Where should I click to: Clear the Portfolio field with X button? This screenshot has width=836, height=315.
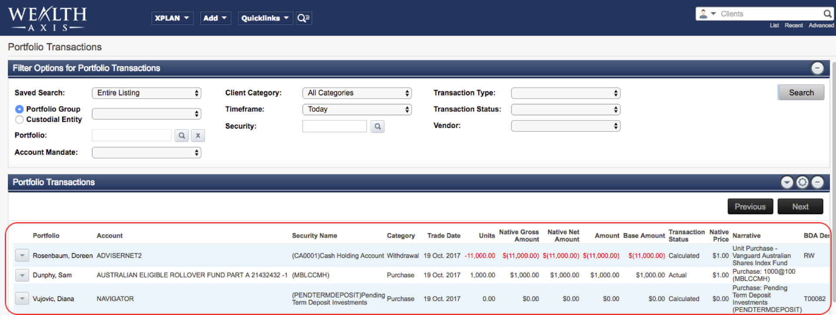(x=198, y=135)
